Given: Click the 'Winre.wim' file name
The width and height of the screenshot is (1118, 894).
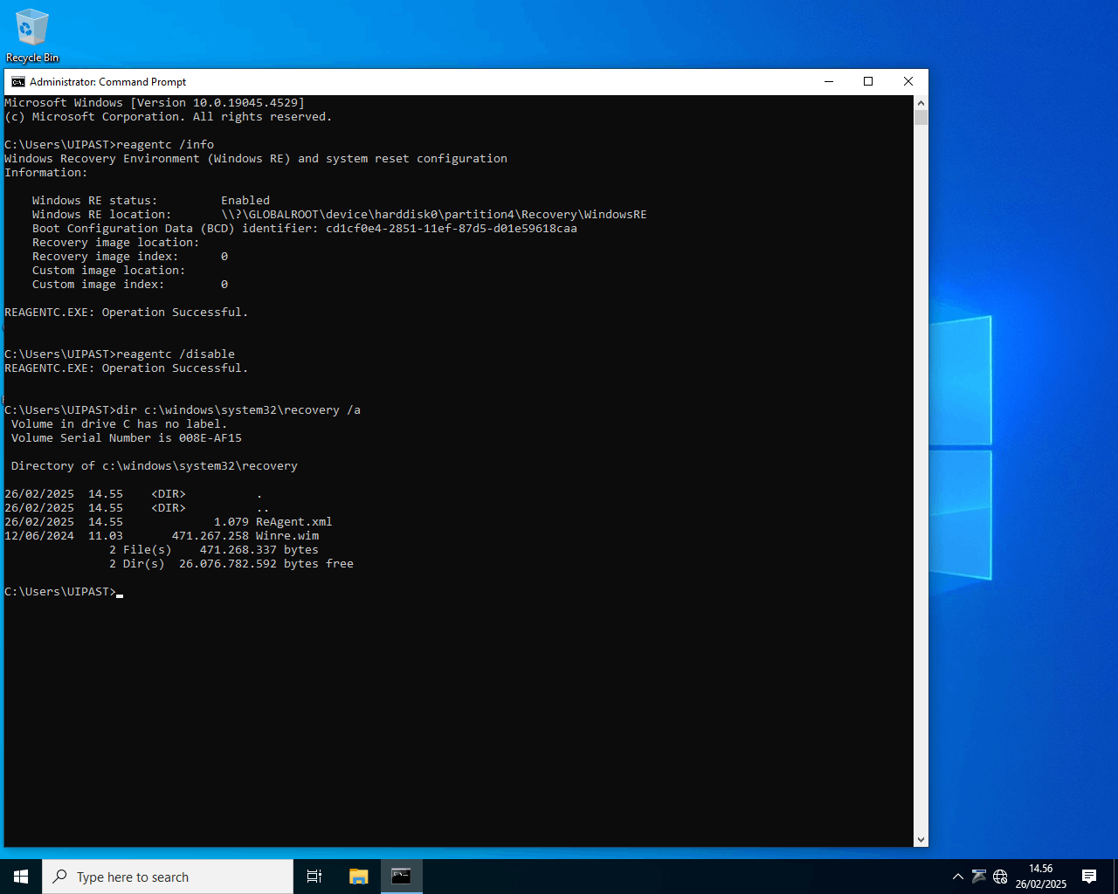Looking at the screenshot, I should (x=287, y=535).
